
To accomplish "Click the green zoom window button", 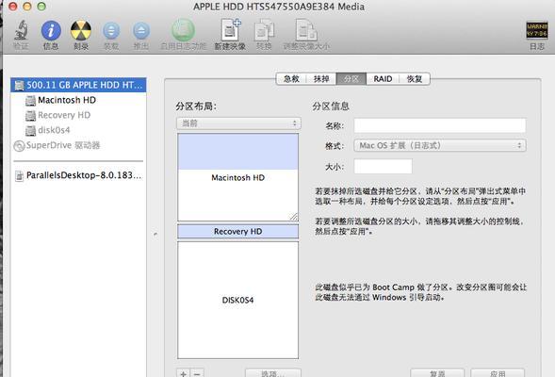I will pos(41,7).
